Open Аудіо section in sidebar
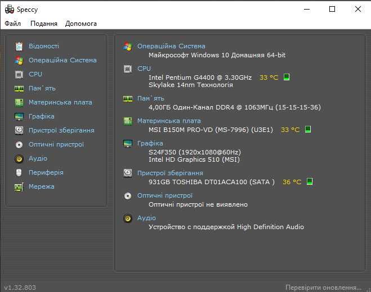Screen dimensions: 371x292 [x=38, y=158]
